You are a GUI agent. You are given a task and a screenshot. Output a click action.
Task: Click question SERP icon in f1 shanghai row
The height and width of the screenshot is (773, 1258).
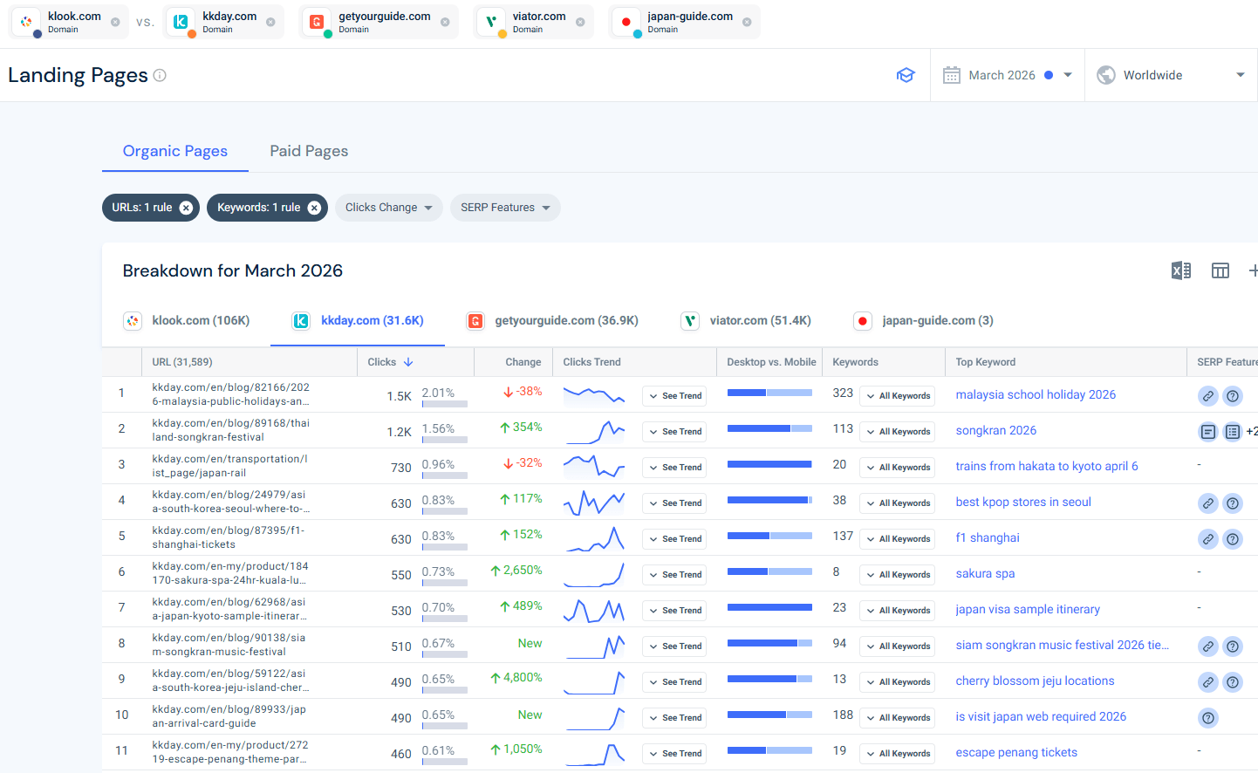pos(1233,539)
